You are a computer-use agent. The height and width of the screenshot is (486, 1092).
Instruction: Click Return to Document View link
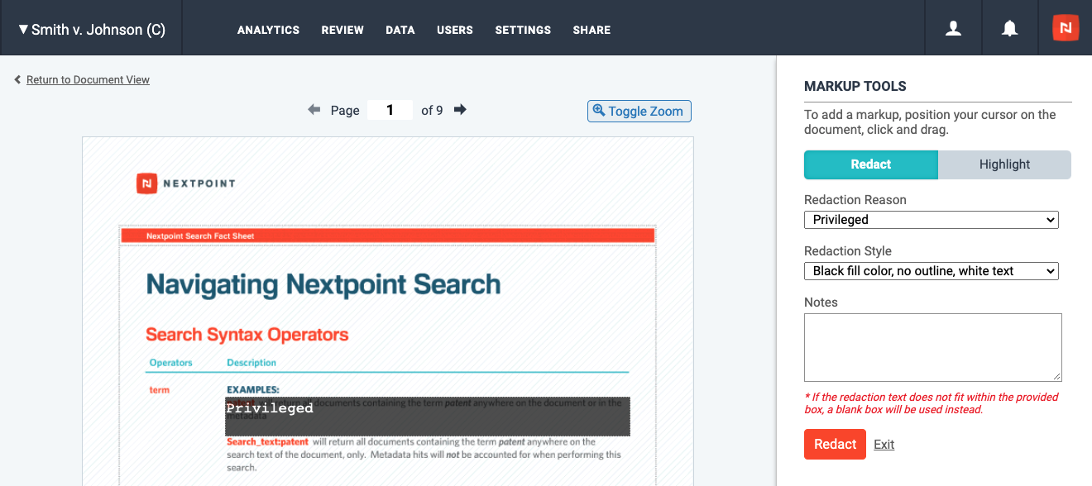pos(88,80)
